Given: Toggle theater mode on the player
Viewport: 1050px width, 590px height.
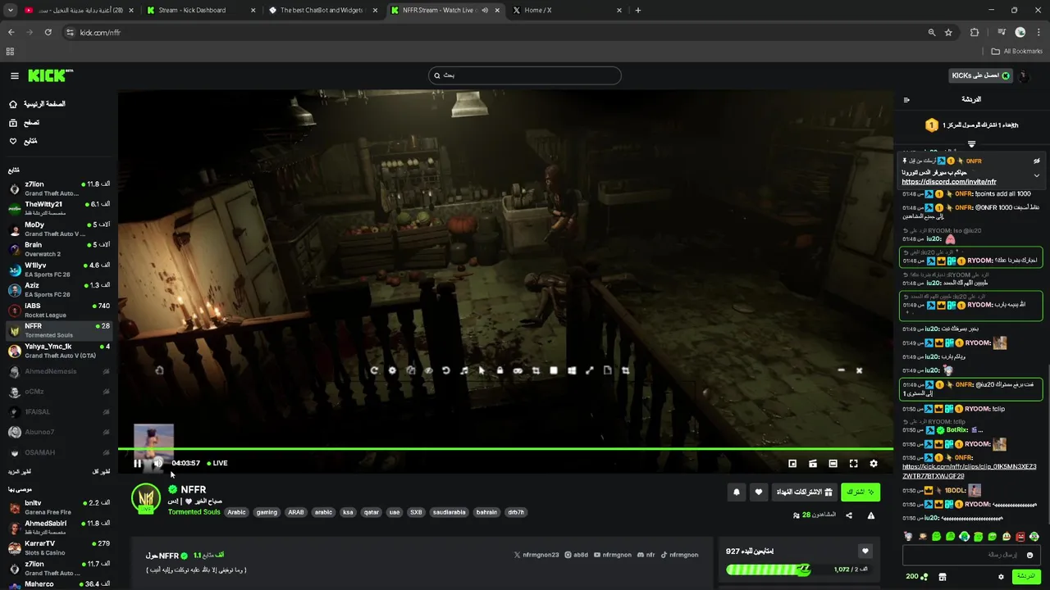Looking at the screenshot, I should pos(833,463).
